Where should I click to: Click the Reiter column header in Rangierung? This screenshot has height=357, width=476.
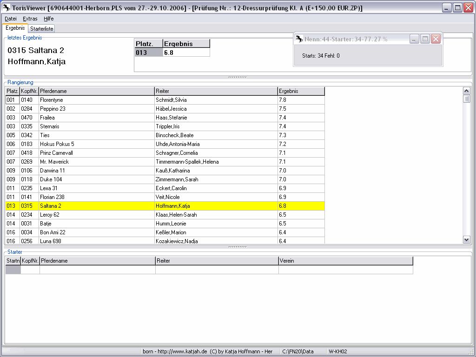(x=216, y=91)
